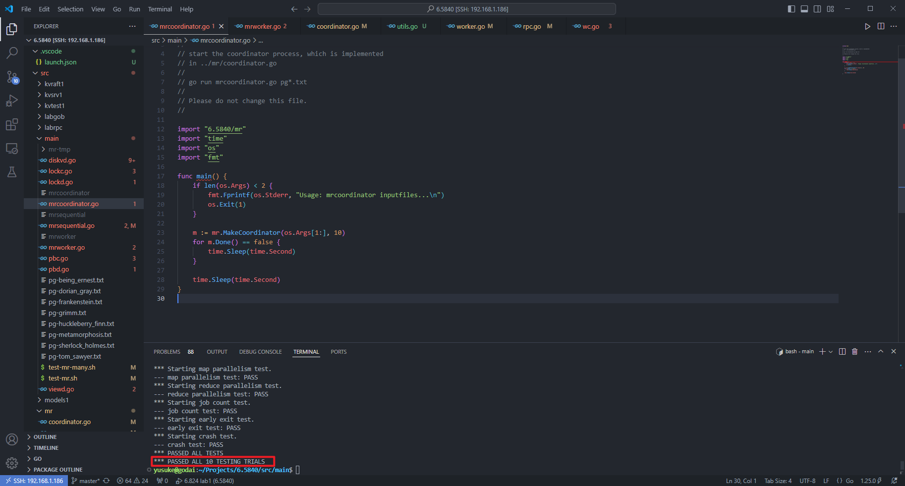The image size is (905, 486).
Task: Expand the OUTLINE section
Action: click(x=45, y=437)
